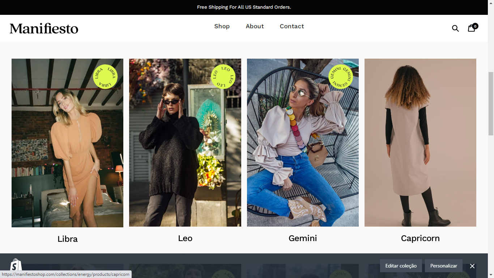Select the Gemini product photo
The height and width of the screenshot is (278, 494).
pos(303,143)
